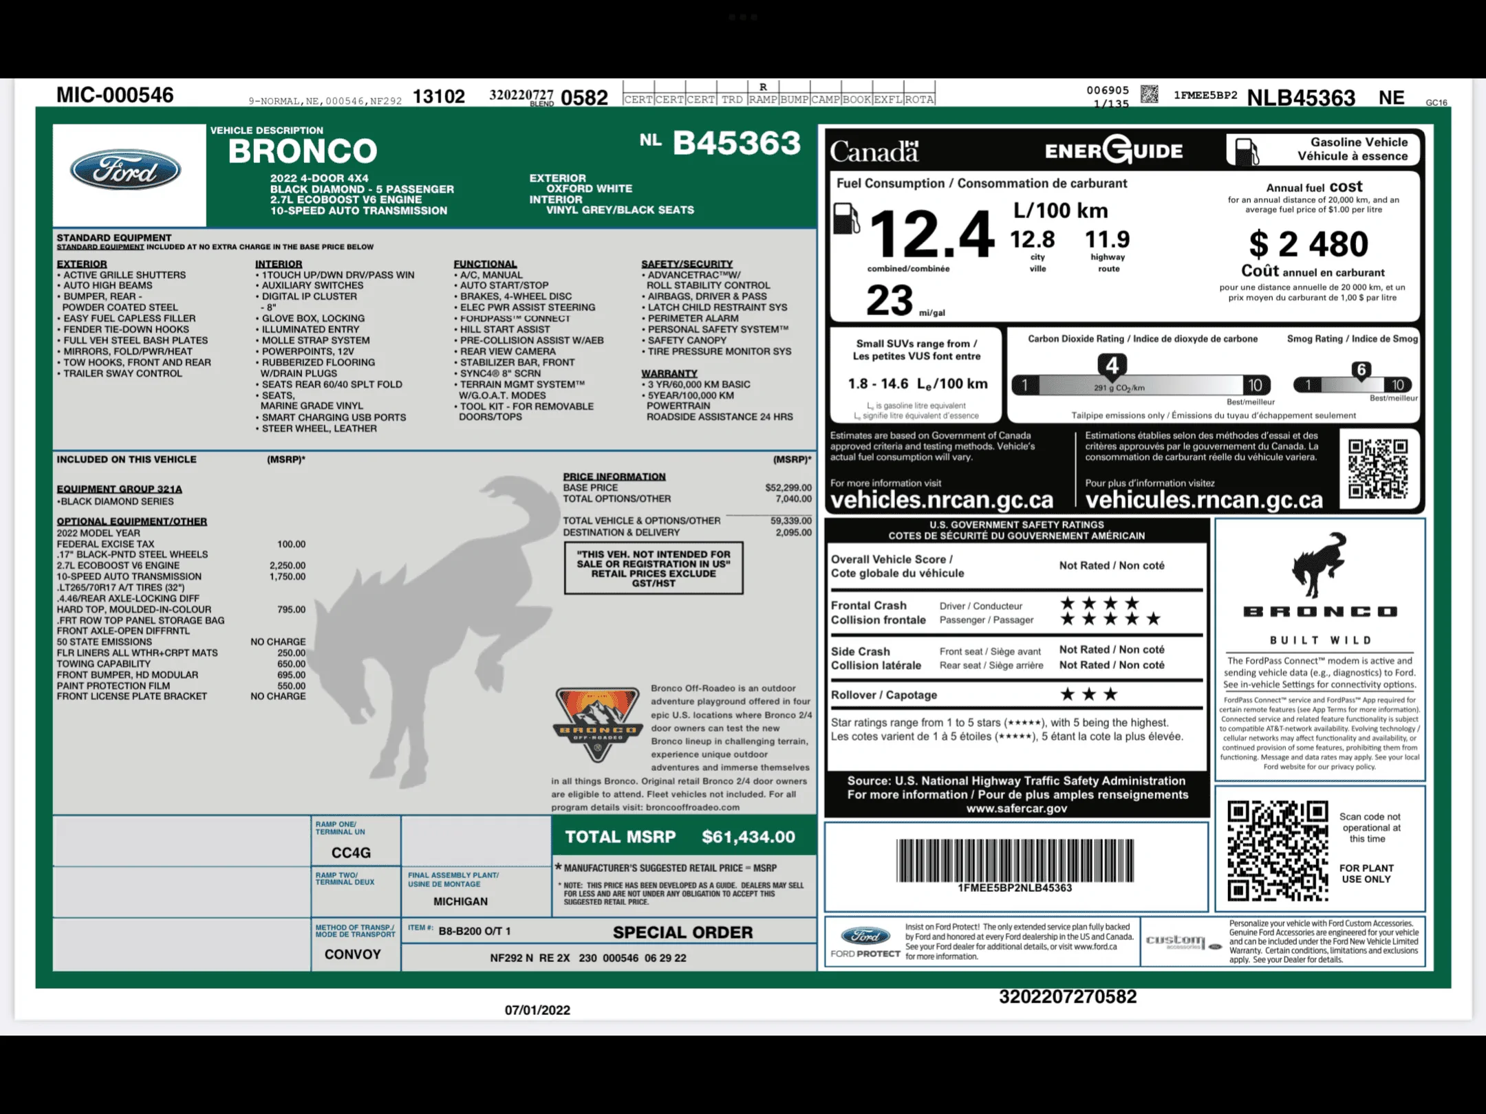Click the Bronco Off-Roadeo badge
The width and height of the screenshot is (1486, 1114).
coord(597,725)
